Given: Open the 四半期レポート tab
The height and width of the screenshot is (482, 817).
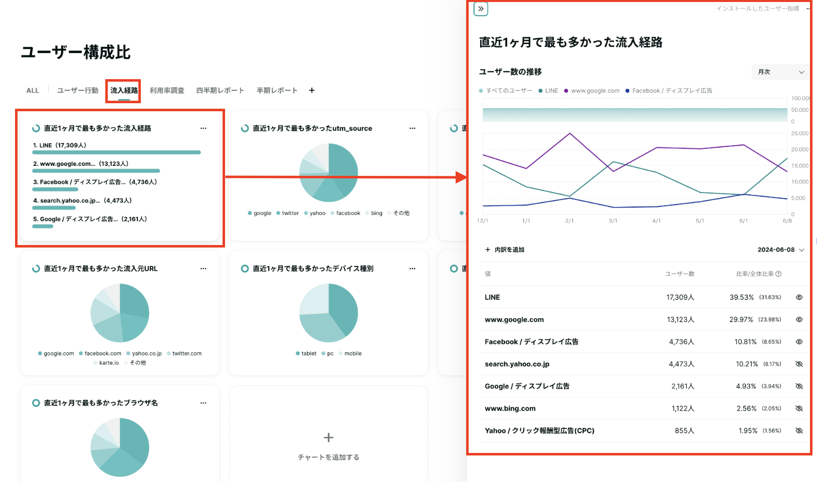Looking at the screenshot, I should (220, 90).
